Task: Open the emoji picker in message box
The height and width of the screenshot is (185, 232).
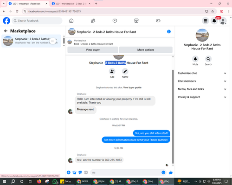Action: click(163, 173)
